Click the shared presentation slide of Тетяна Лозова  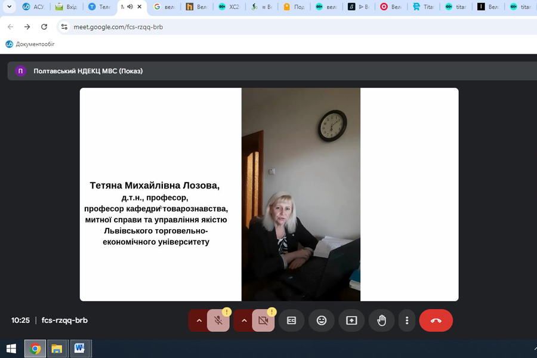[x=268, y=195]
